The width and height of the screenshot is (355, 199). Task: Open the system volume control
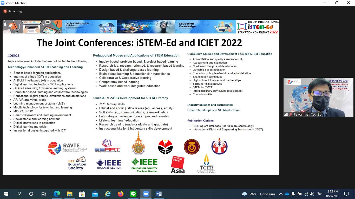click(312, 194)
